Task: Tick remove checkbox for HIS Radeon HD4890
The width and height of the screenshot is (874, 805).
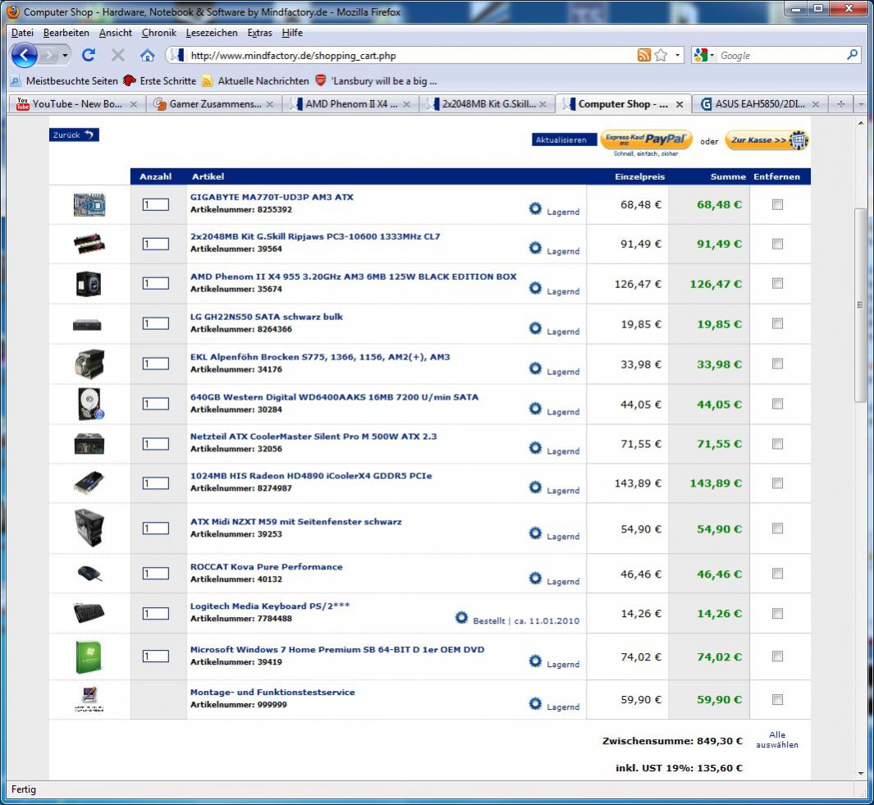Action: pyautogui.click(x=777, y=483)
